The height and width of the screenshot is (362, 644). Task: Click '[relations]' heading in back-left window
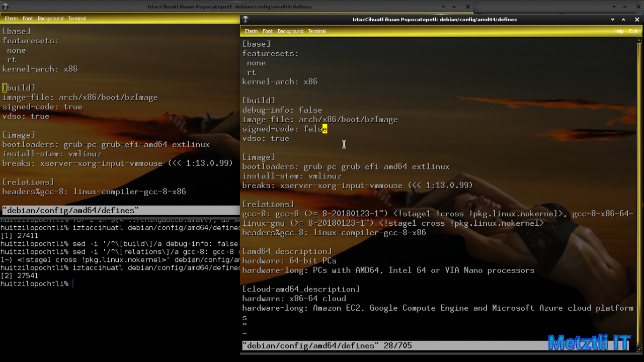pyautogui.click(x=28, y=182)
